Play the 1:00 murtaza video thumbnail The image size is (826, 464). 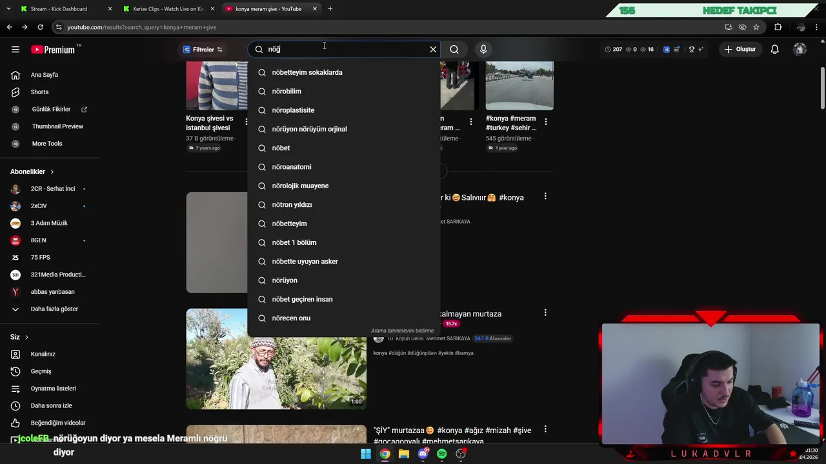pyautogui.click(x=276, y=359)
